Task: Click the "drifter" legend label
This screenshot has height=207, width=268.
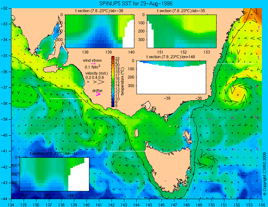Action: click(98, 91)
